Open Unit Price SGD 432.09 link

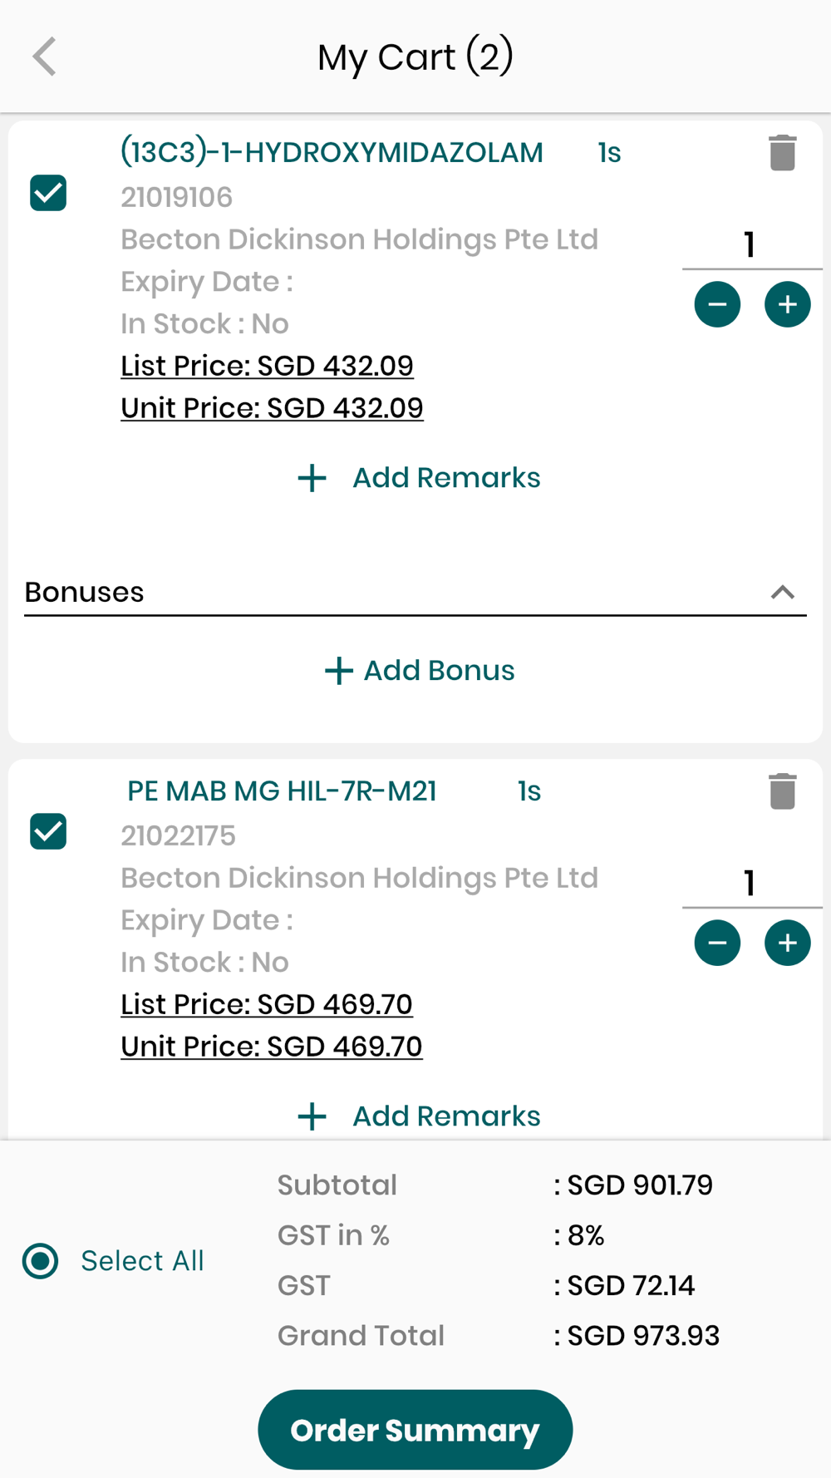(272, 408)
